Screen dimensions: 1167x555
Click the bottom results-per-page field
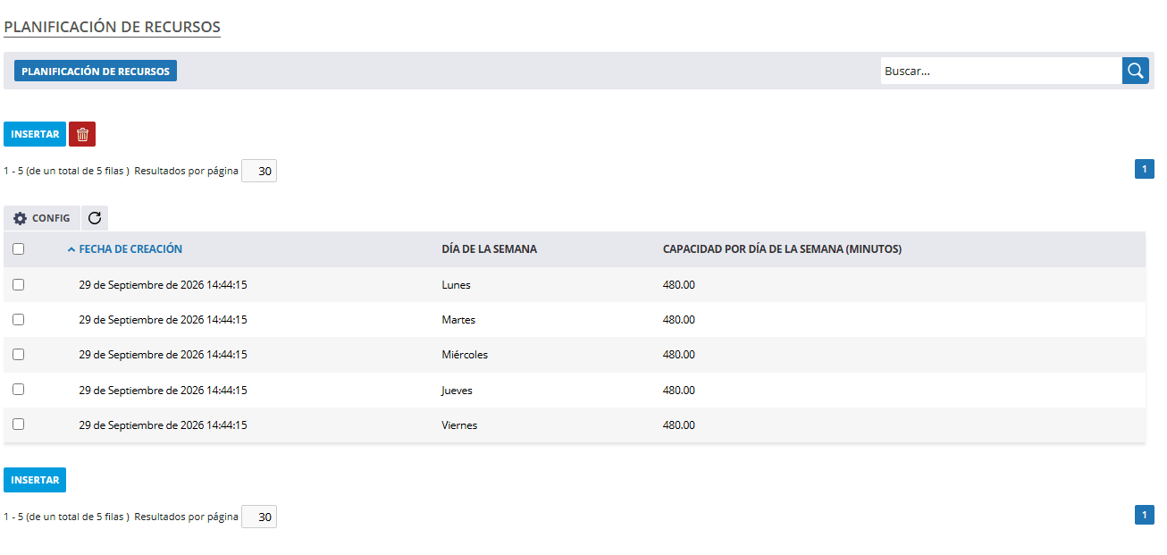coord(259,517)
